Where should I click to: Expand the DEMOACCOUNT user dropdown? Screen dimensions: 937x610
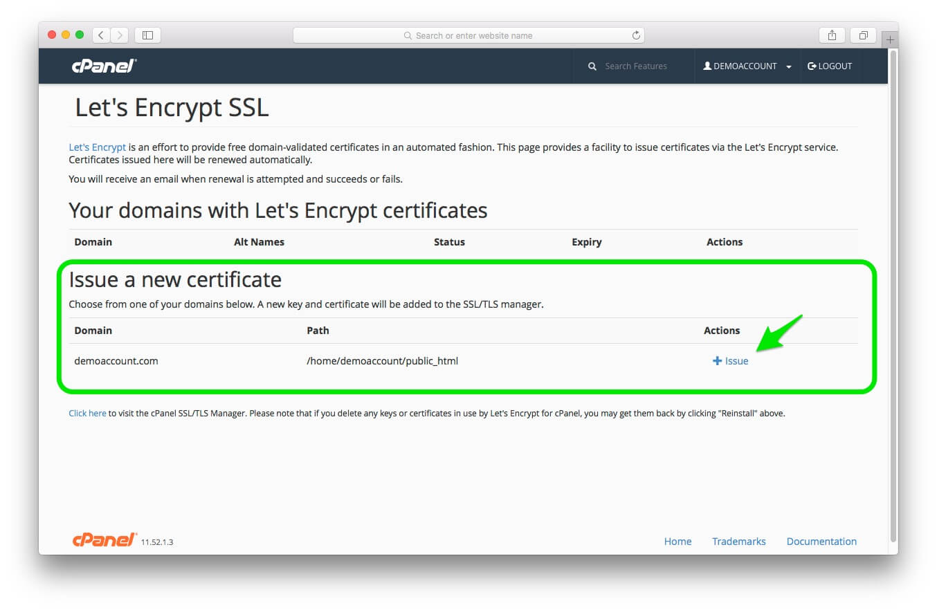[747, 66]
